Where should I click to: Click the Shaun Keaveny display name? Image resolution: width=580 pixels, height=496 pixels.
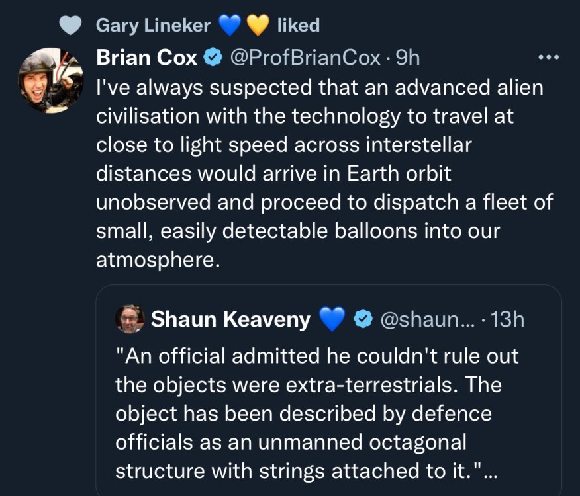(x=230, y=319)
